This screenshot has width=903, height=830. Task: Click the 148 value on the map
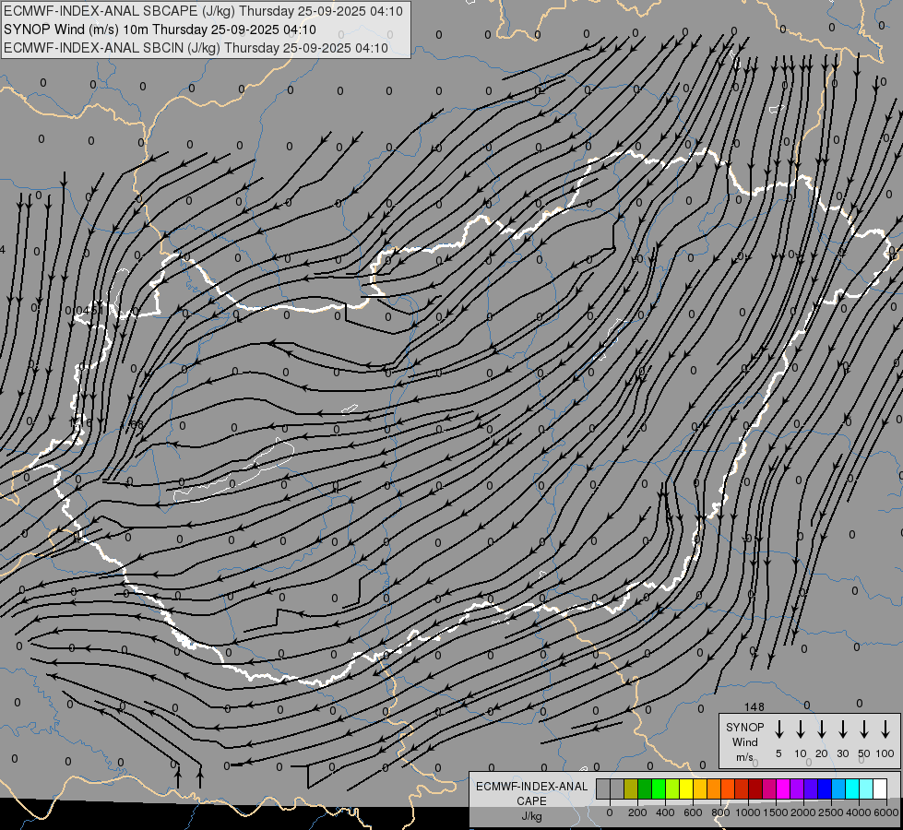(x=754, y=707)
